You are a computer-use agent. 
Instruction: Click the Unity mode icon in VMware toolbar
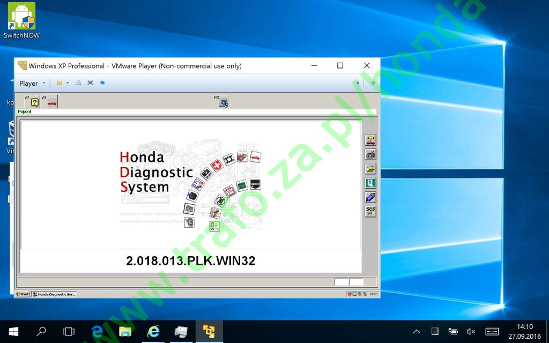tap(102, 83)
